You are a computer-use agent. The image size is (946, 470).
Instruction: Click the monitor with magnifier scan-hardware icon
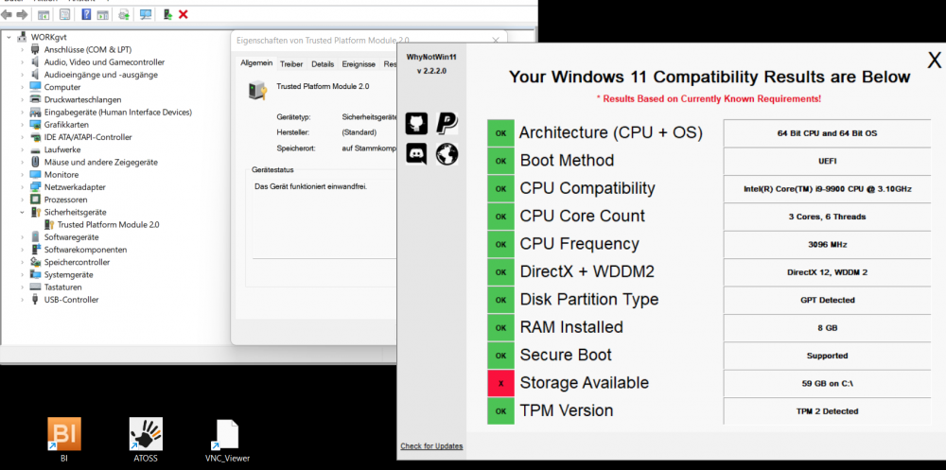click(146, 14)
